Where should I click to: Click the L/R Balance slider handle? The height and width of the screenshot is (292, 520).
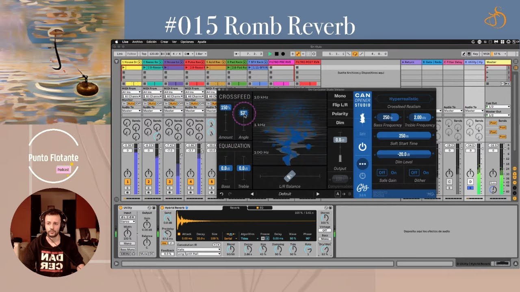click(290, 176)
